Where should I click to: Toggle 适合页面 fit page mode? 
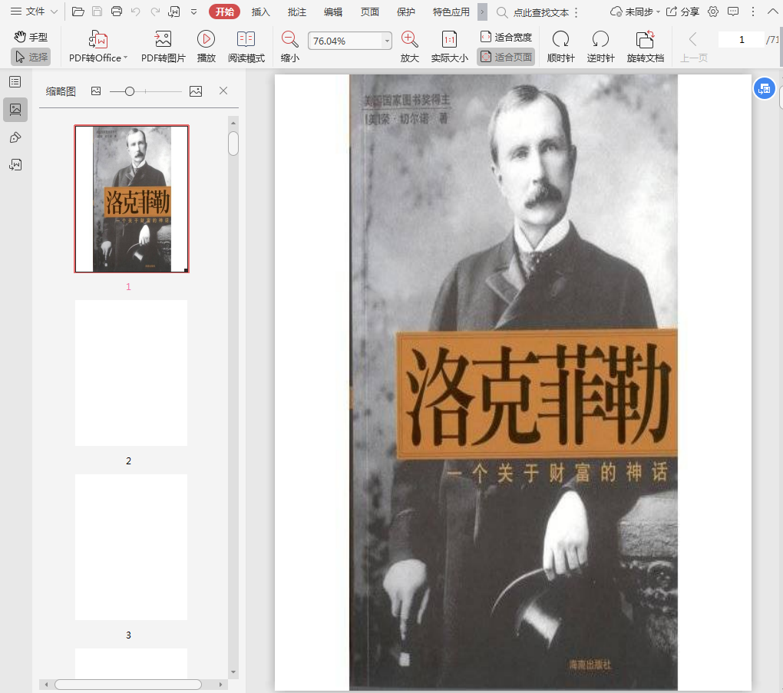506,57
